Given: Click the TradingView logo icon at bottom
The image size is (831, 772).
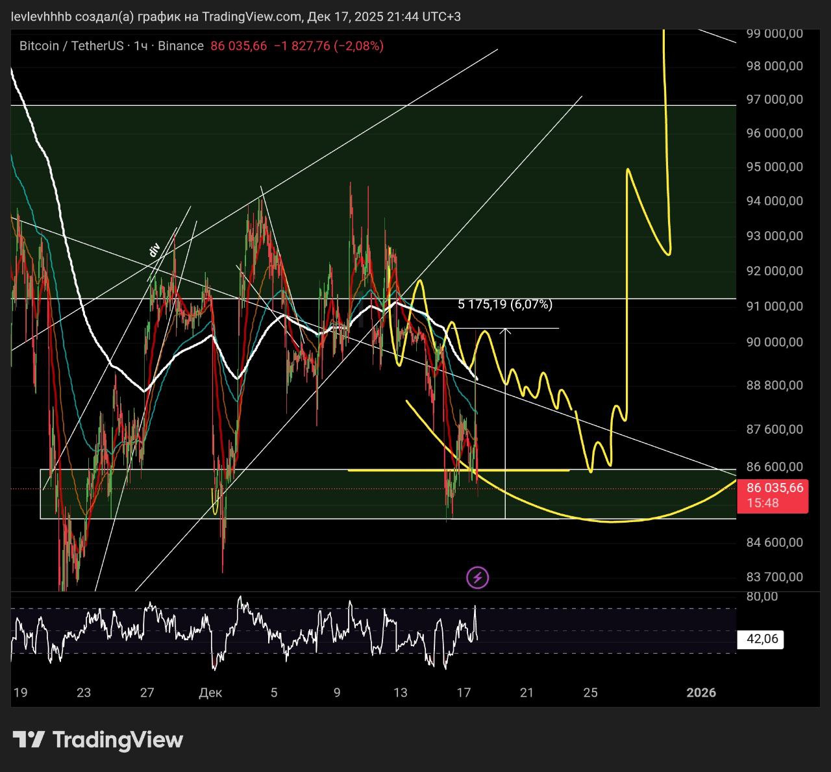Looking at the screenshot, I should tap(29, 740).
